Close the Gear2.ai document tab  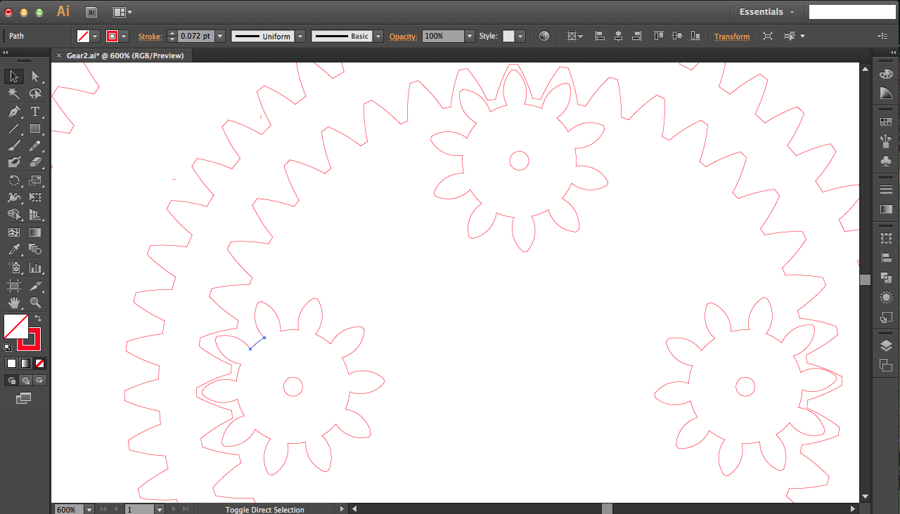click(58, 55)
